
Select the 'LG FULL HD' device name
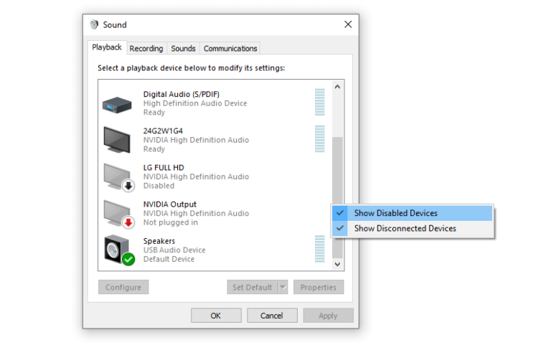[x=164, y=168]
